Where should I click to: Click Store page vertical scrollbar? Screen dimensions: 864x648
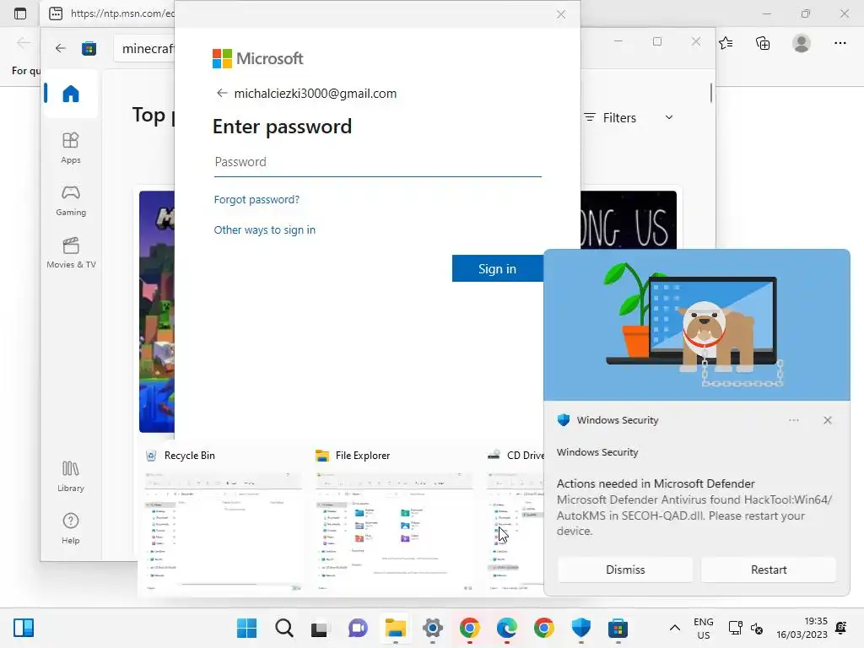[710, 93]
